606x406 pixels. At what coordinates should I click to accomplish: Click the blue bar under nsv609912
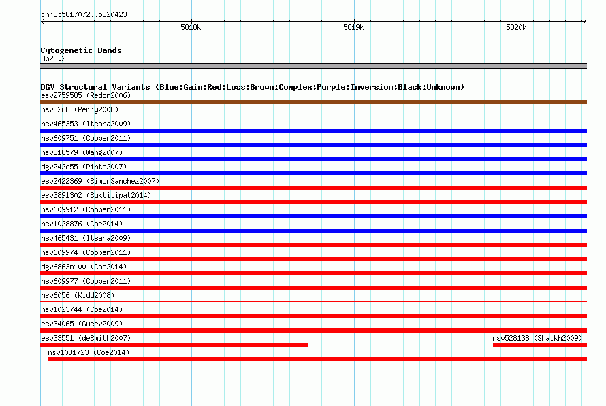point(313,216)
